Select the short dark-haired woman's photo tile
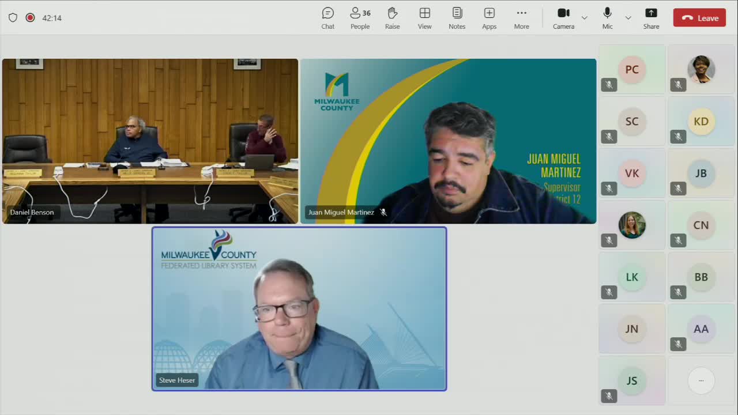Viewport: 738px width, 415px height. pyautogui.click(x=701, y=69)
